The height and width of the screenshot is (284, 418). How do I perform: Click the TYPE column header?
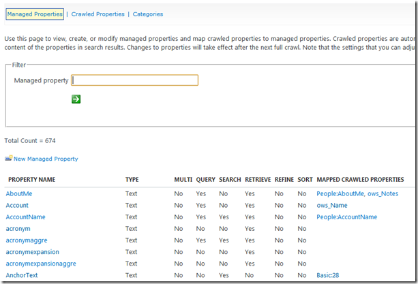(x=132, y=180)
